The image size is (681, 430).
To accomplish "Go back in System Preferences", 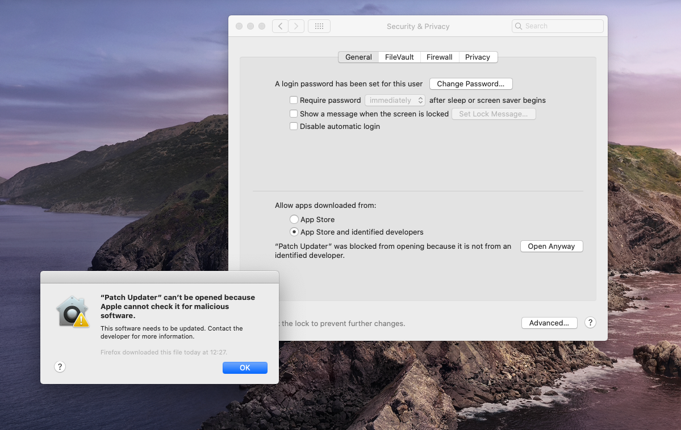I will 280,26.
